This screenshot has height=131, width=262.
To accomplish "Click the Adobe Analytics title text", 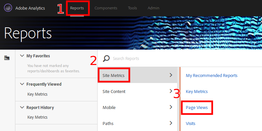I will click(x=30, y=8).
